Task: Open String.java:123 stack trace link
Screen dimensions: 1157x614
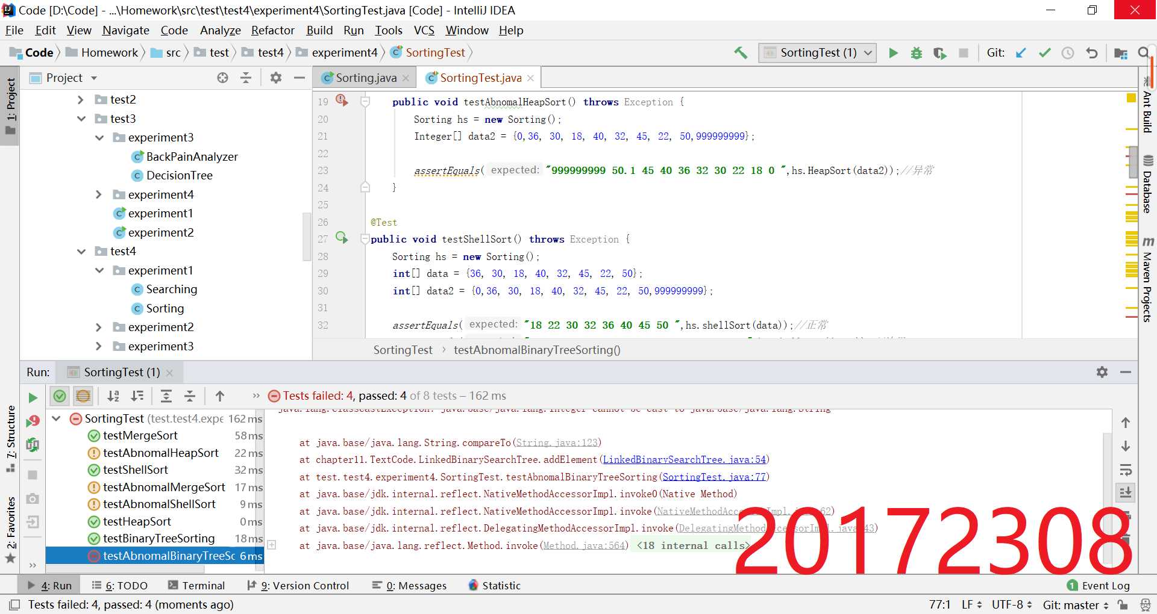Action: pos(557,442)
